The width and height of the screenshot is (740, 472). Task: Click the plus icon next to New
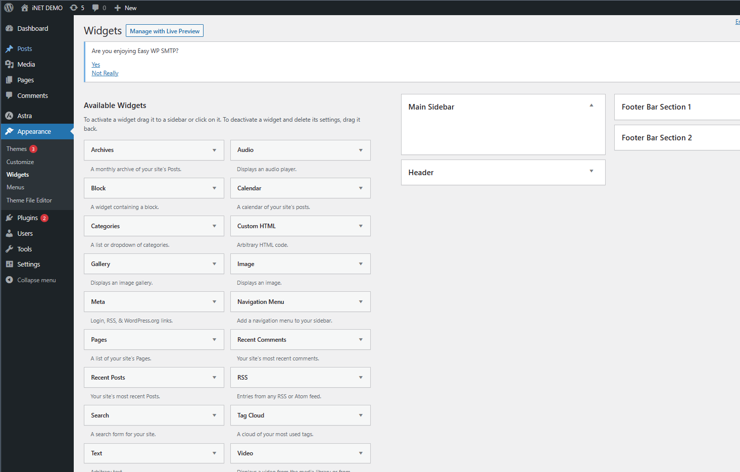(x=118, y=8)
